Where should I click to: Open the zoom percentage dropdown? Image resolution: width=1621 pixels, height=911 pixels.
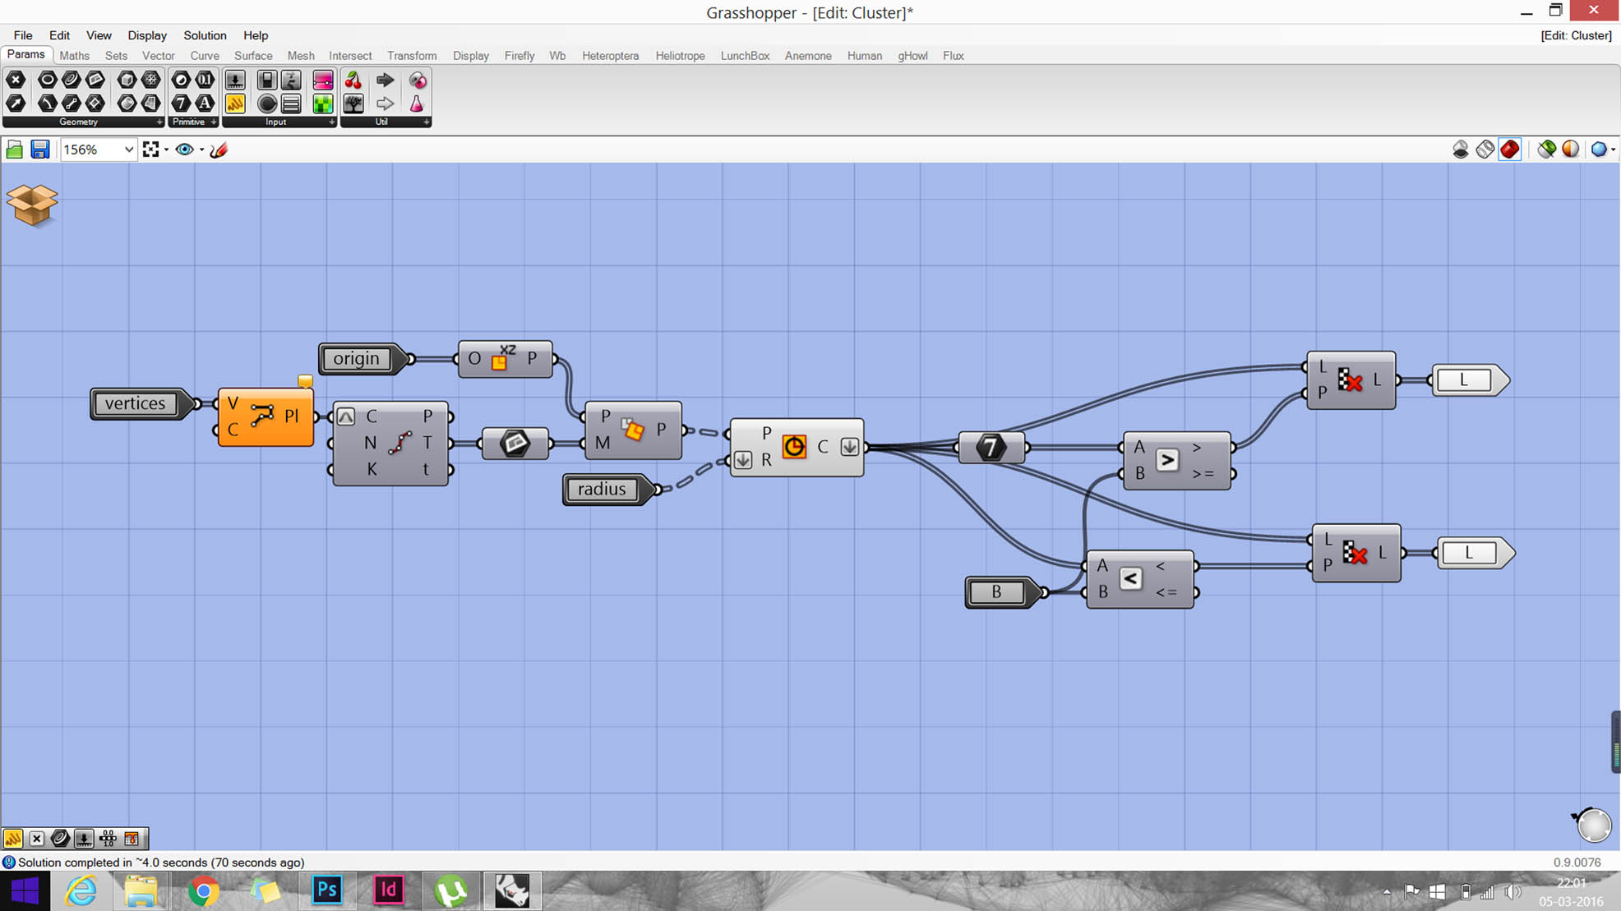(127, 150)
